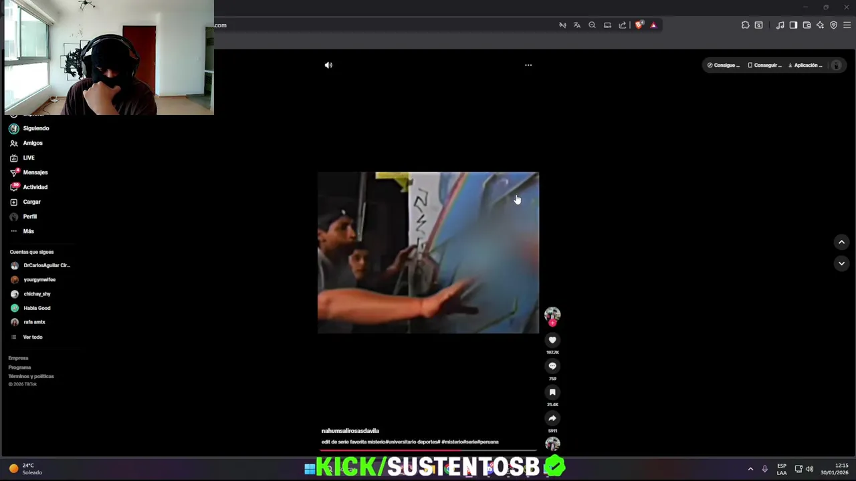
Task: Expand Ver todo followed accounts list
Action: click(27, 337)
